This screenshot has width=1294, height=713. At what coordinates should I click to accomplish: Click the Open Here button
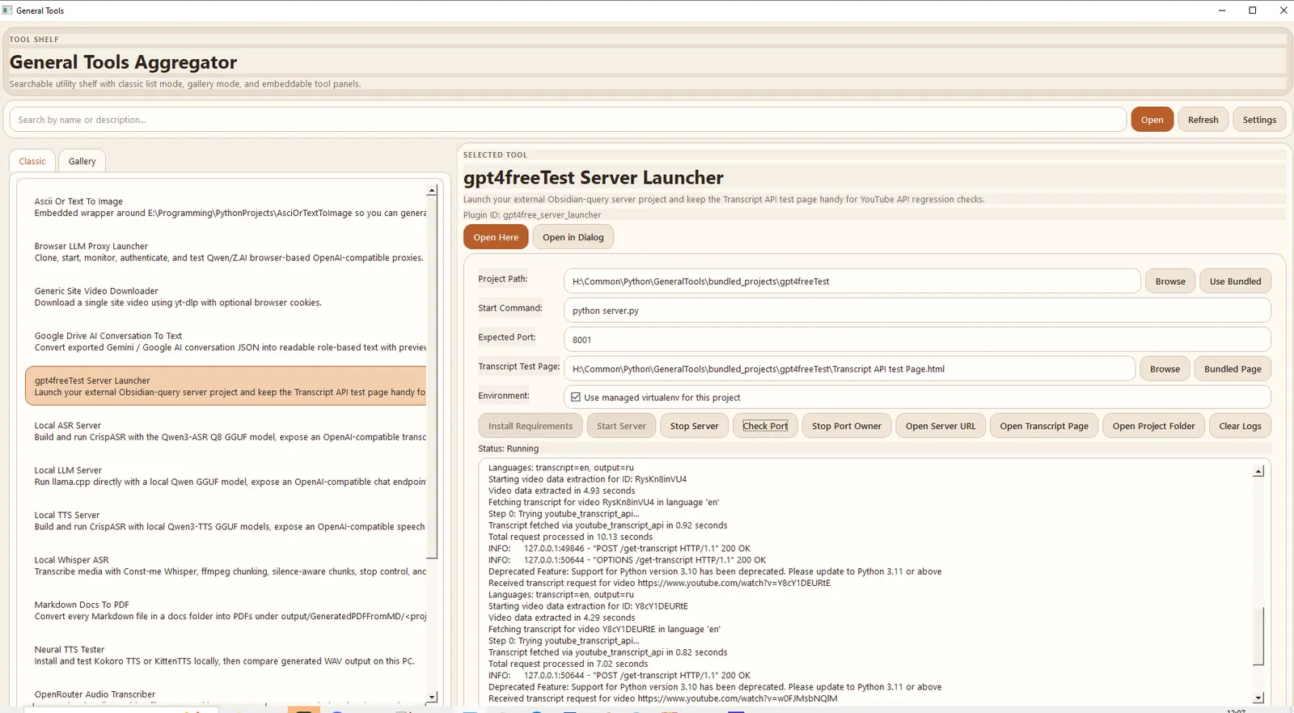click(x=496, y=237)
